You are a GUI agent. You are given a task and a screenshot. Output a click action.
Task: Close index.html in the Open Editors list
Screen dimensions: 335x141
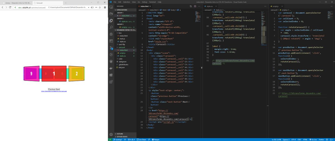[118, 16]
